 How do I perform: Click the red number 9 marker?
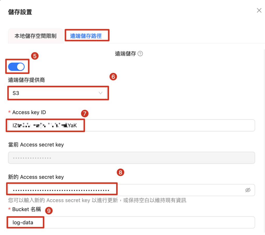(x=49, y=210)
